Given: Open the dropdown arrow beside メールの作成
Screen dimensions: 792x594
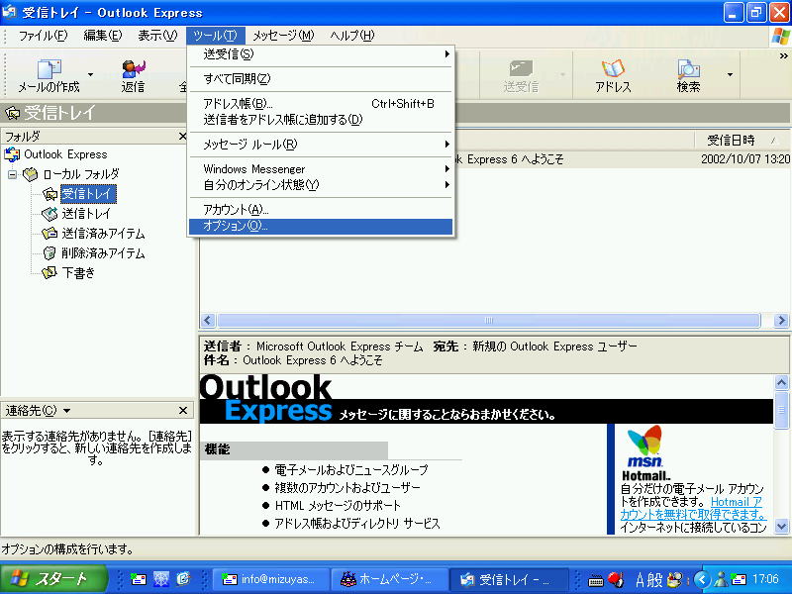Looking at the screenshot, I should 90,74.
